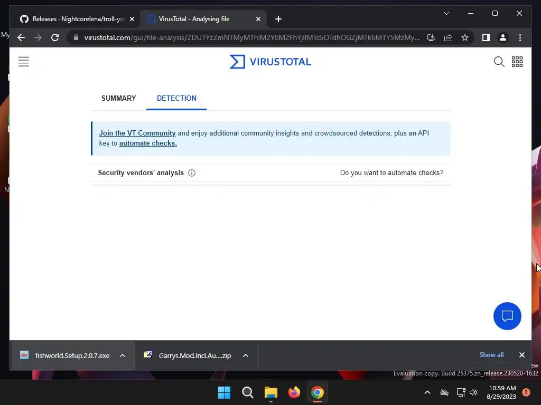Image resolution: width=541 pixels, height=405 pixels.
Task: Open File Explorer from the taskbar
Action: pyautogui.click(x=271, y=392)
